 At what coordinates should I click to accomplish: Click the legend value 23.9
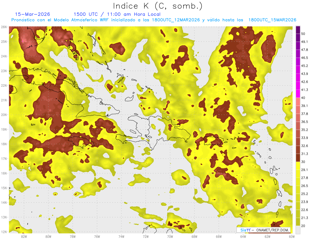click(304, 202)
